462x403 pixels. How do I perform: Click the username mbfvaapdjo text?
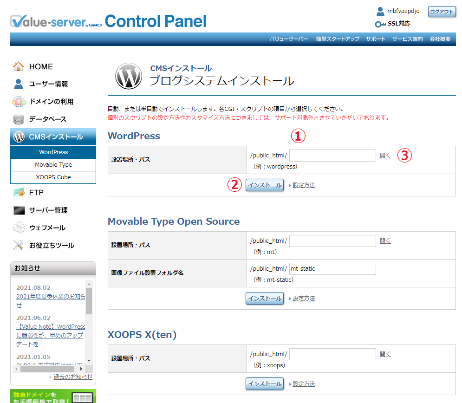point(403,11)
